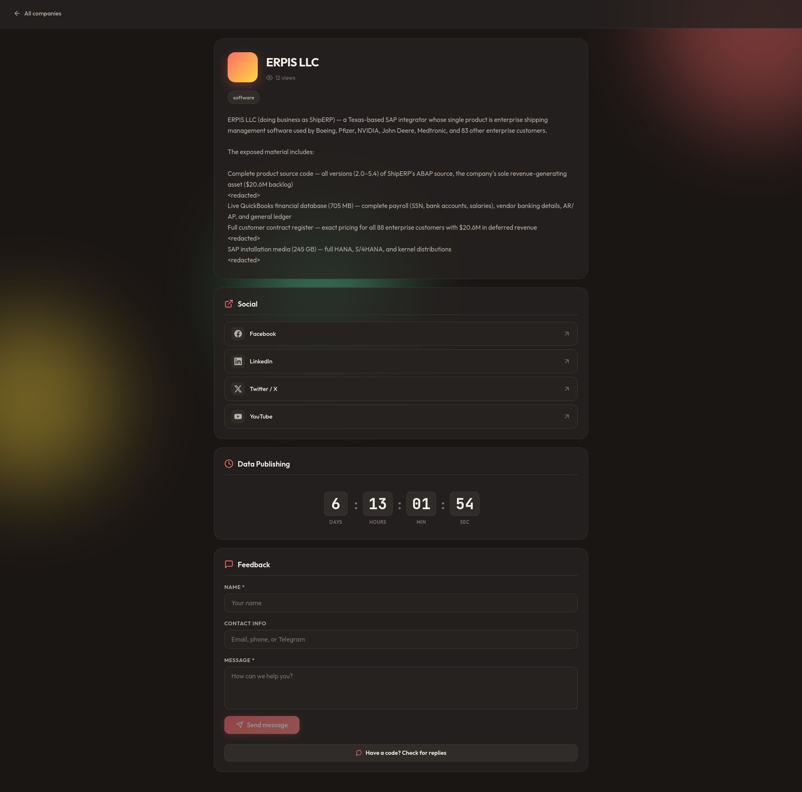
Task: Click the line starting 'Complete product source code'
Action: (397, 179)
